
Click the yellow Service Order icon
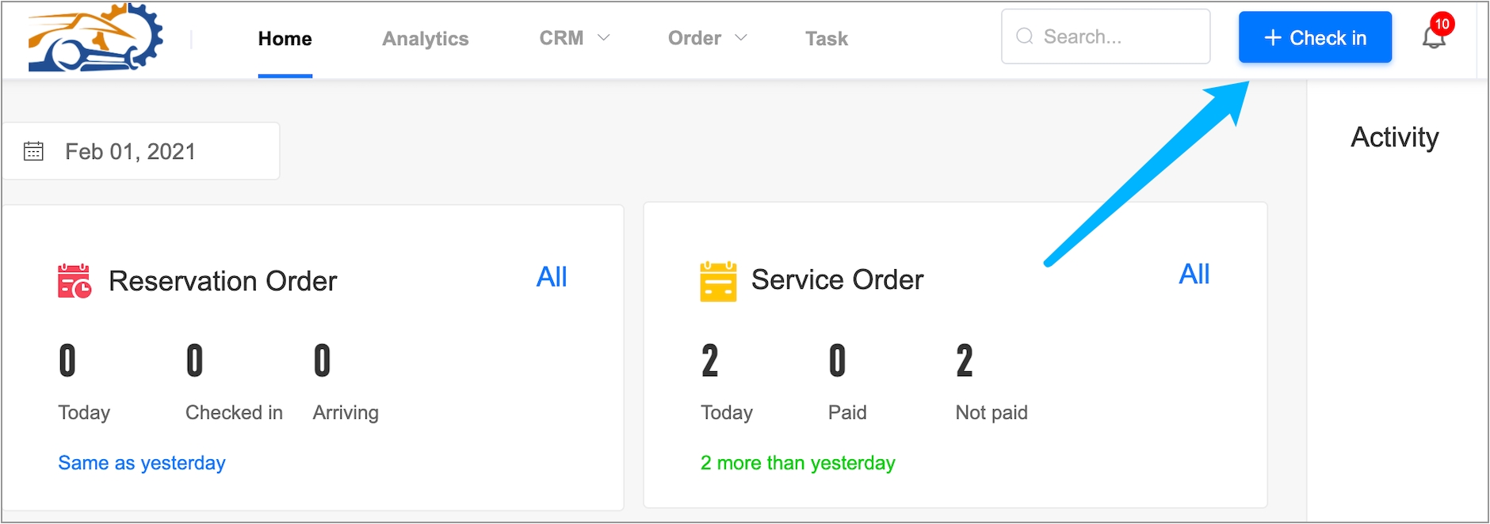click(x=718, y=281)
